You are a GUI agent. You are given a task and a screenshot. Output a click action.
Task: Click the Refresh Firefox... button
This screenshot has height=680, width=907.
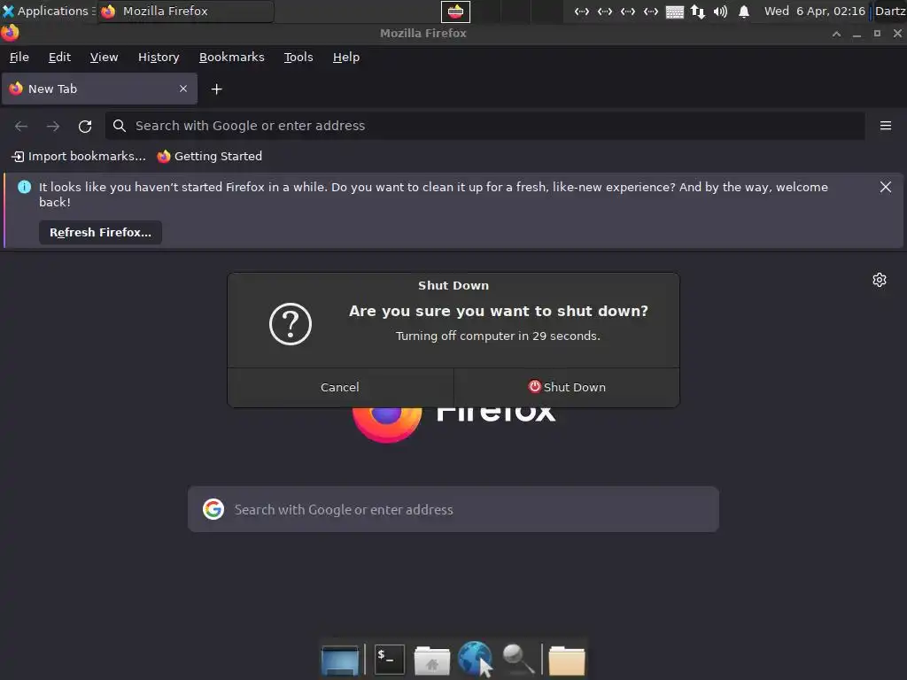click(x=101, y=233)
